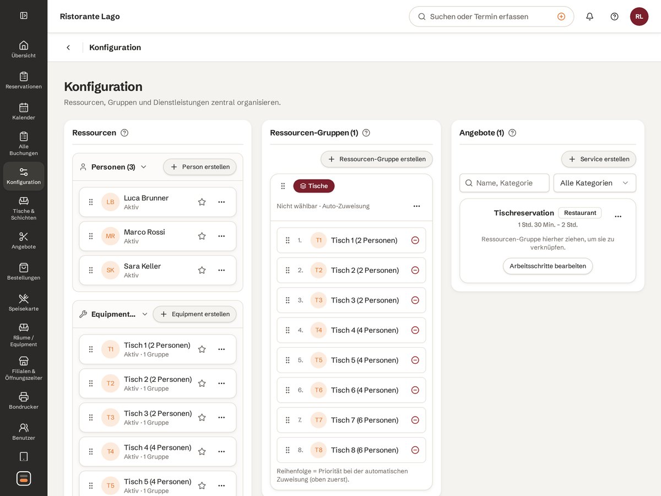
Task: Star Tisch 2 equipment as favorite
Action: (x=202, y=383)
